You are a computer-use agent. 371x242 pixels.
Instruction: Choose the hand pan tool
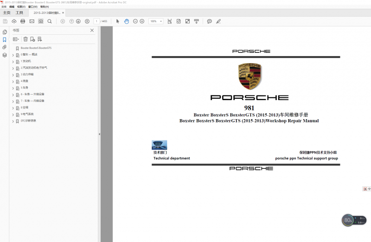pyautogui.click(x=127, y=21)
